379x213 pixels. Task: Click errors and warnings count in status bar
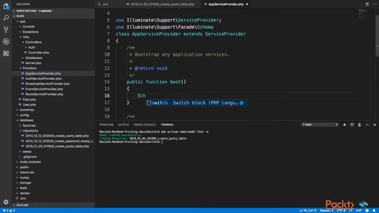point(9,211)
